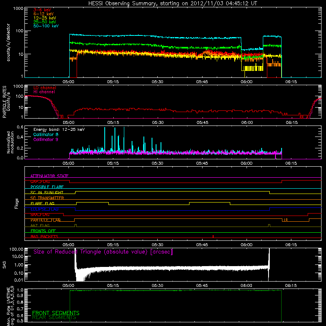The image size is (326, 326).
Task: Click the olive AAZ_FLAG label
Action: [40, 225]
